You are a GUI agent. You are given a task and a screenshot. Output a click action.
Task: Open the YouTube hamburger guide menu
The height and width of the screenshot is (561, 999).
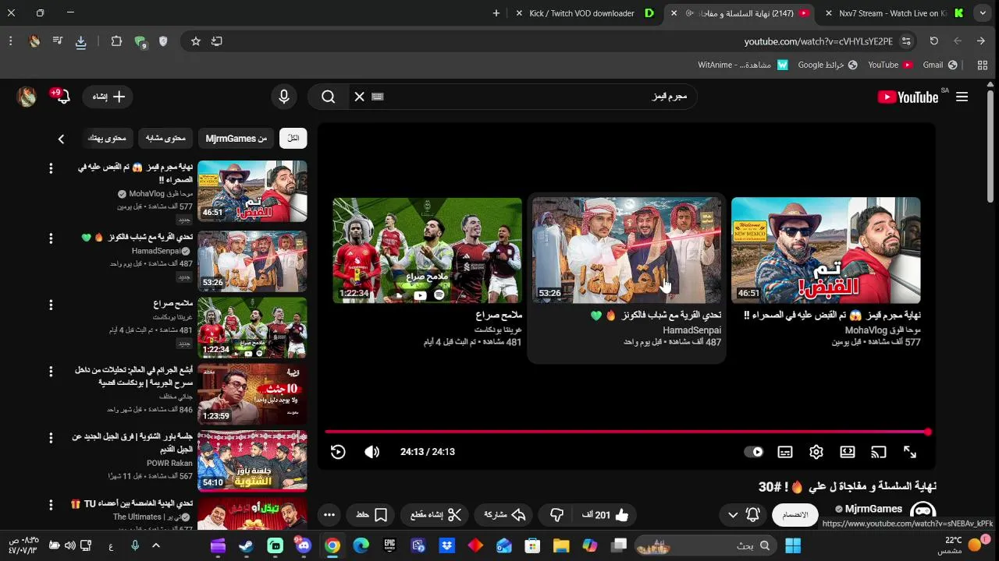point(962,97)
